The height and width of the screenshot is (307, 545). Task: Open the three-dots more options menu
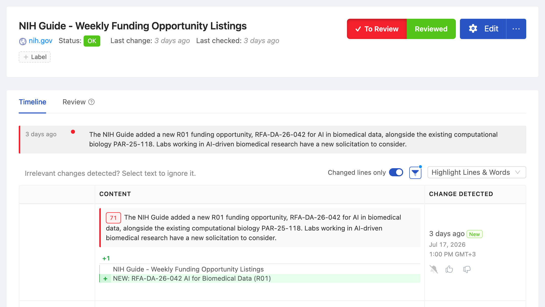pyautogui.click(x=516, y=29)
